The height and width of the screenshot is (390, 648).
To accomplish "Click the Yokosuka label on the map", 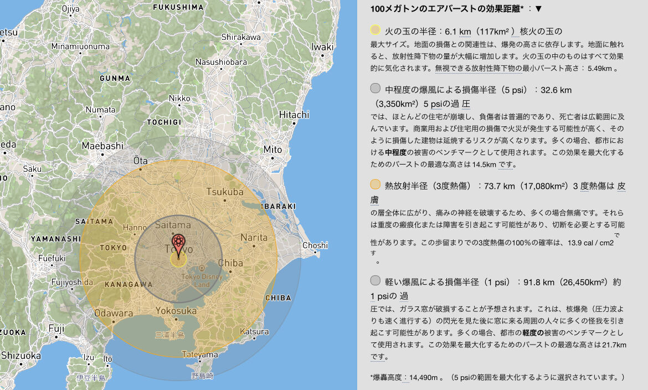I will tap(176, 311).
